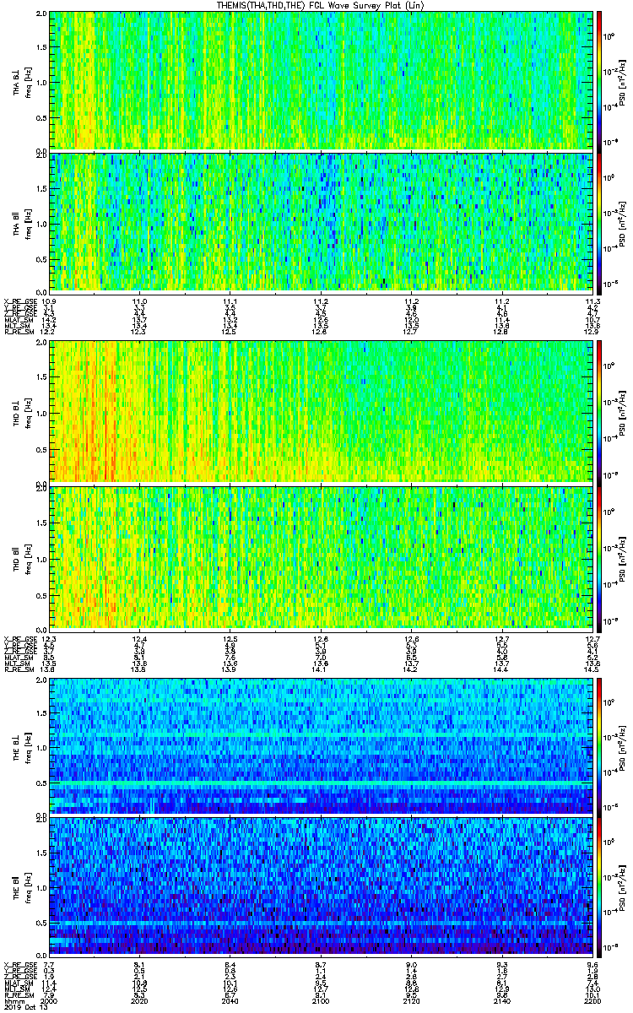The width and height of the screenshot is (633, 1013).
Task: Click the 10.9 X_RE_GSE value under THA
Action: pos(49,301)
